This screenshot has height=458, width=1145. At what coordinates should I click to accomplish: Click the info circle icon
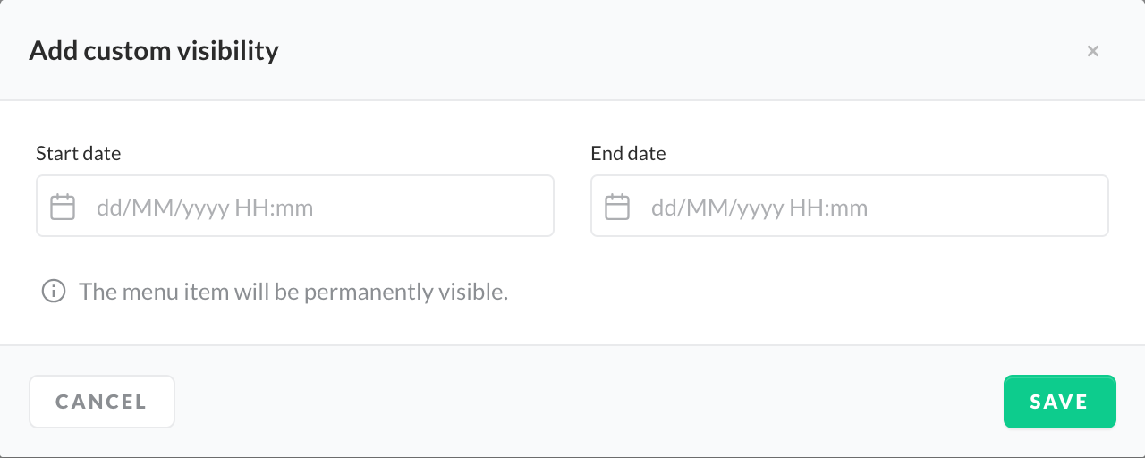pyautogui.click(x=54, y=292)
